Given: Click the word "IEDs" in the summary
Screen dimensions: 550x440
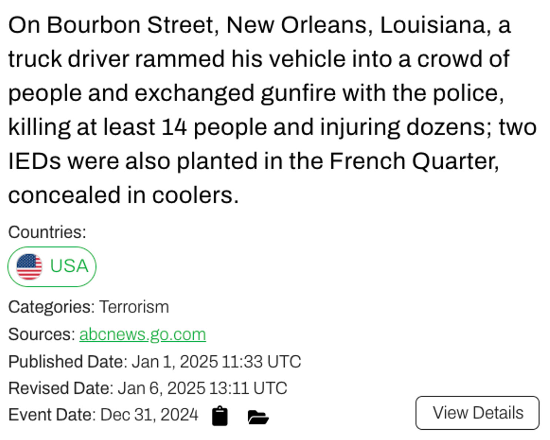Looking at the screenshot, I should [x=34, y=161].
